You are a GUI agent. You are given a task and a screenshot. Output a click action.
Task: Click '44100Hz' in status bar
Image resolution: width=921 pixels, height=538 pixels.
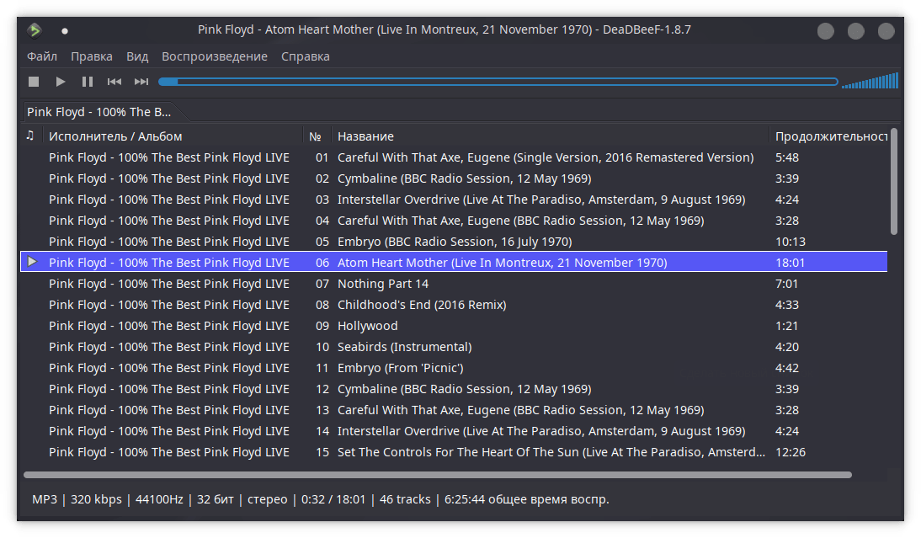pos(159,499)
